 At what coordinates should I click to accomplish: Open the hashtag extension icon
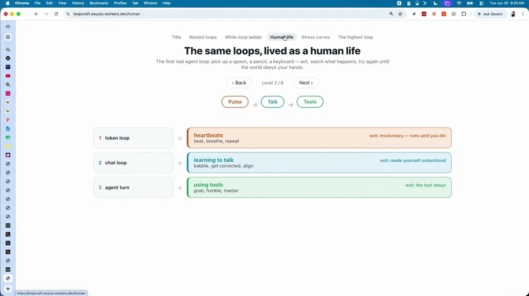414,14
